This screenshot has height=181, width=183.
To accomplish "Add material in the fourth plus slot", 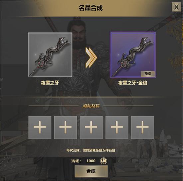I will (117, 127).
